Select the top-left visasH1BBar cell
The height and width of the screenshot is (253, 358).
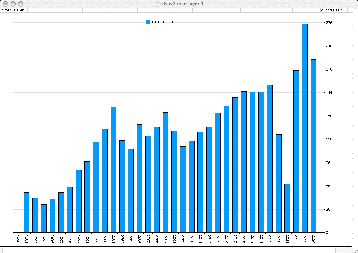(x=13, y=10)
